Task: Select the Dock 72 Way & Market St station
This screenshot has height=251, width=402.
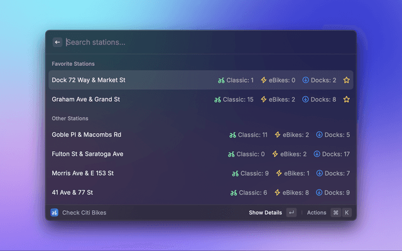Action: pyautogui.click(x=89, y=80)
